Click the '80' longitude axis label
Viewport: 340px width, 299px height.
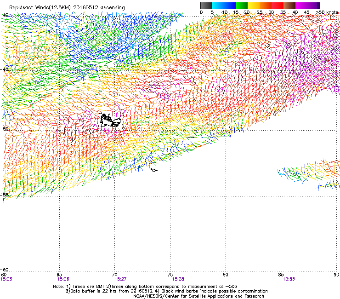[x=226, y=275]
